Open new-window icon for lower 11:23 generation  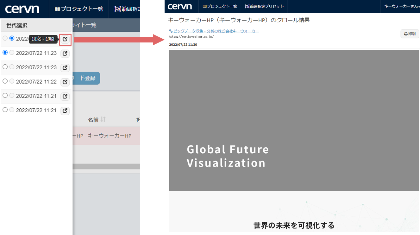tap(65, 68)
